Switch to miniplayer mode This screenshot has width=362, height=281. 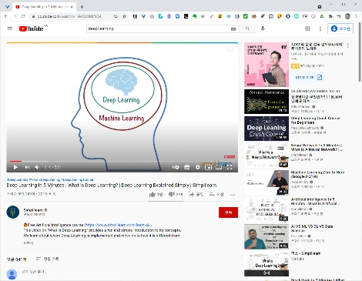pos(208,167)
